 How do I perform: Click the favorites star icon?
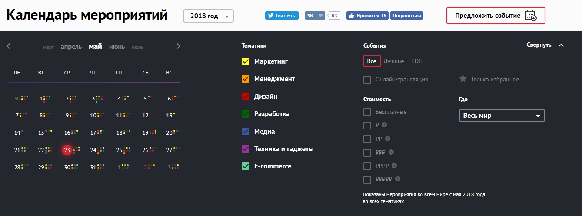click(x=463, y=79)
